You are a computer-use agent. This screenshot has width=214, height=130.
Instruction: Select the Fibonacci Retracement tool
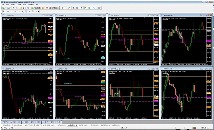pyautogui.click(x=26, y=11)
